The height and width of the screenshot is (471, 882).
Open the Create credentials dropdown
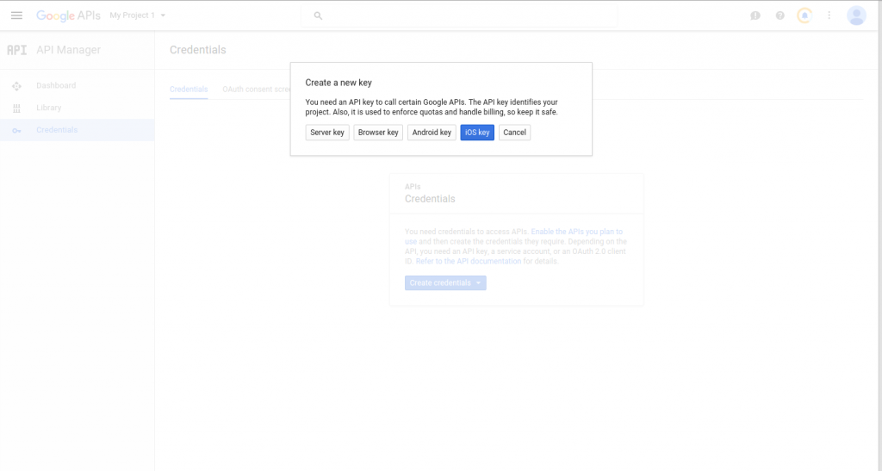445,283
